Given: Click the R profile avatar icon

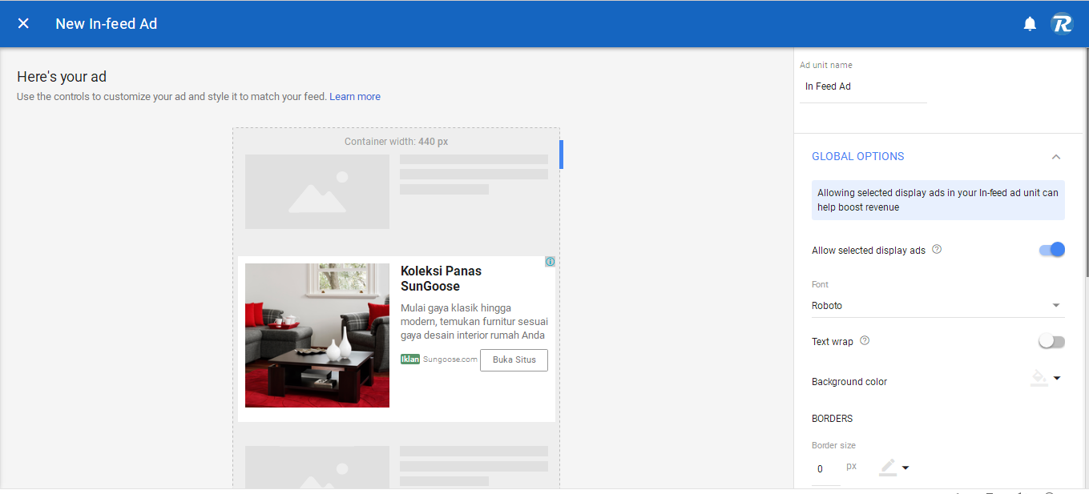Looking at the screenshot, I should 1062,23.
